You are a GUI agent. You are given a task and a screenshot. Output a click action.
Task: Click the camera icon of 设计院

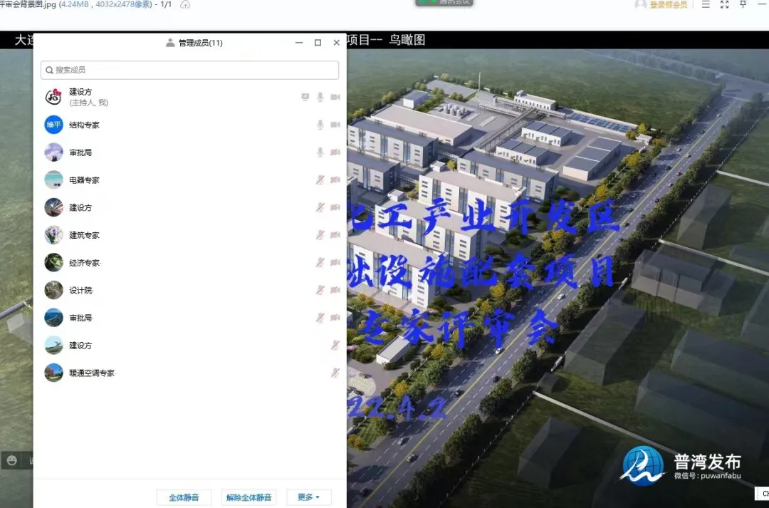coord(335,290)
